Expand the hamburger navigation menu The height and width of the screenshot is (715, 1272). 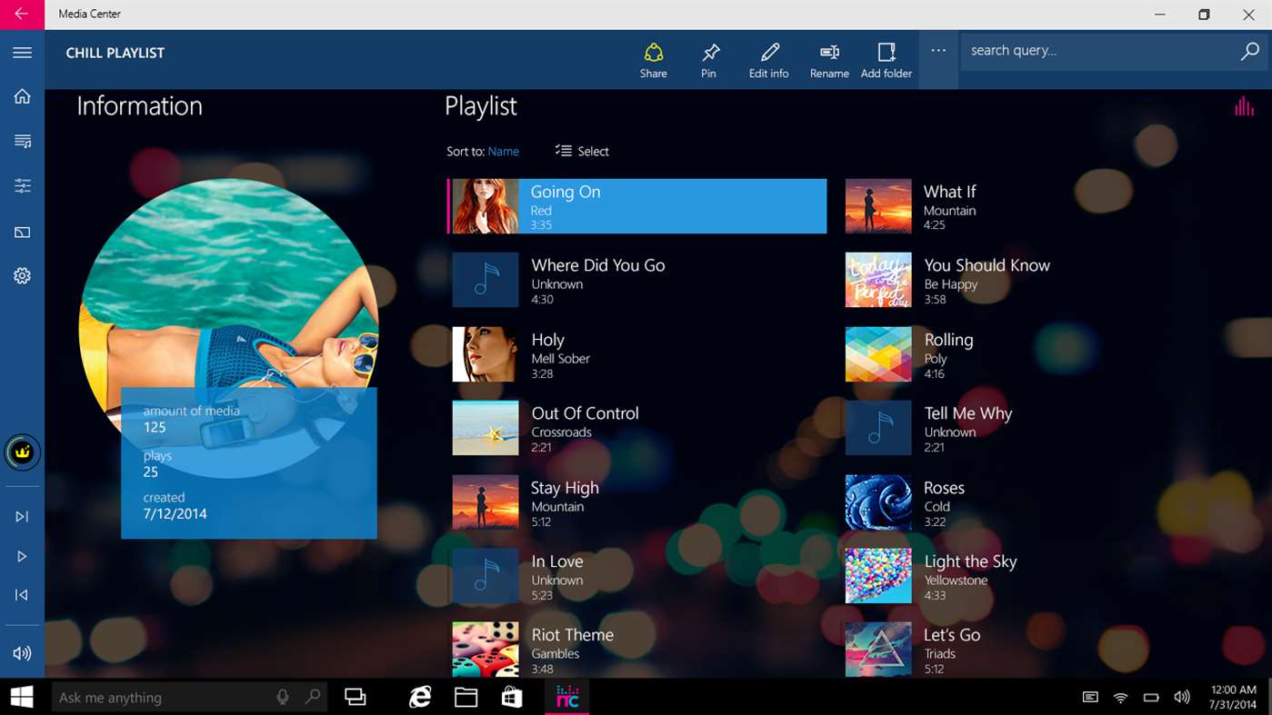22,53
